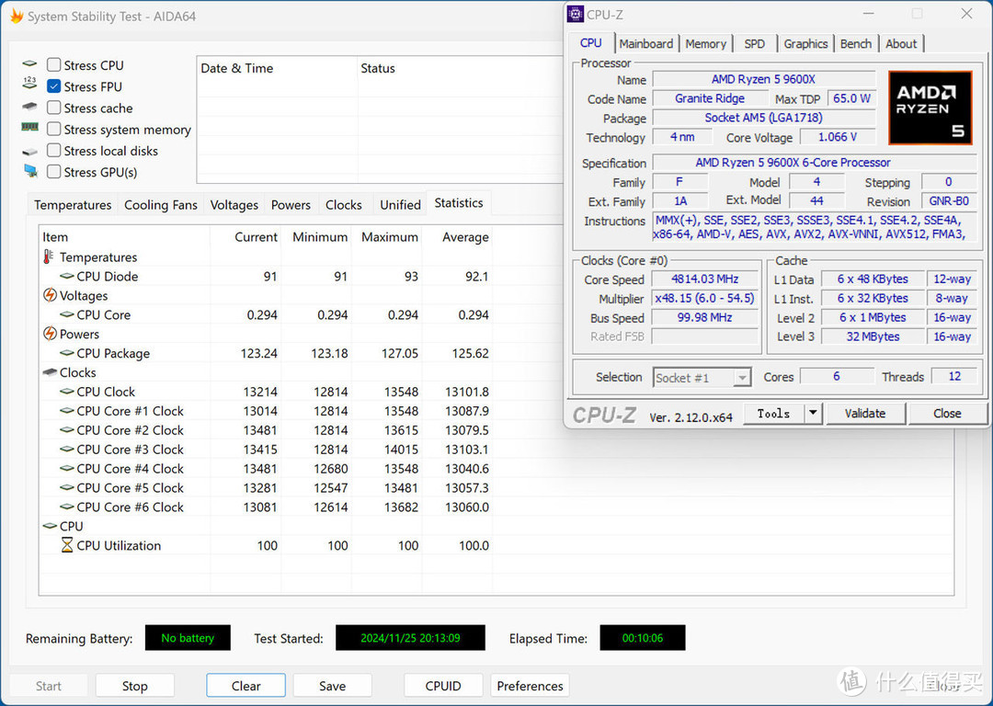The height and width of the screenshot is (706, 993).
Task: Open the Preferences button
Action: 530,686
